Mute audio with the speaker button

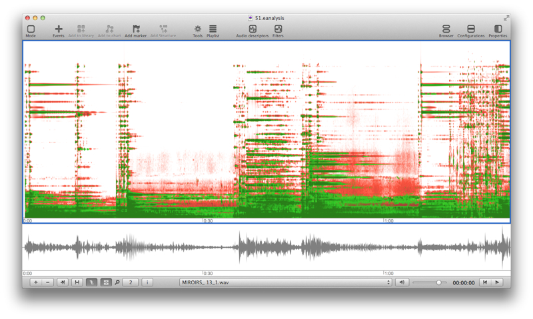(402, 282)
